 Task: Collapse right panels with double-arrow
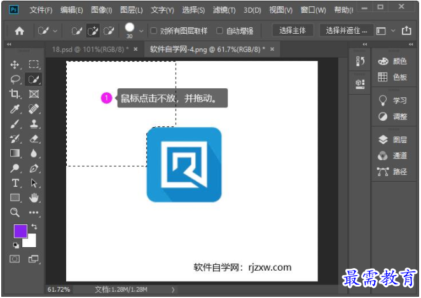point(411,44)
